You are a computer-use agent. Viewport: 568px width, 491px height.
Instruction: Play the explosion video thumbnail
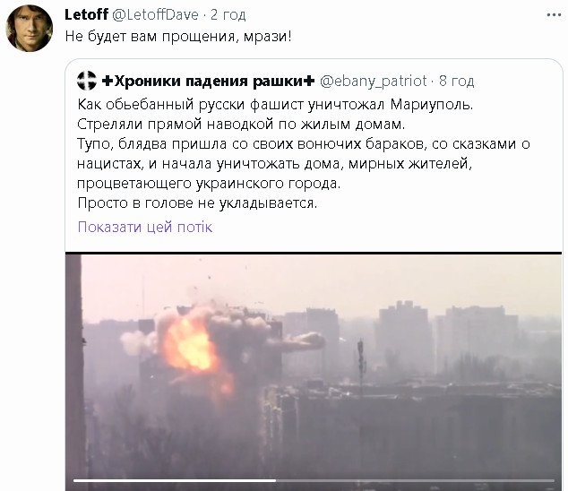click(314, 372)
